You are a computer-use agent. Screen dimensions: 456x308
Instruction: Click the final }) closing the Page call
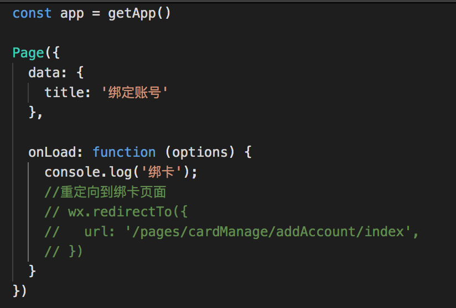(x=20, y=291)
